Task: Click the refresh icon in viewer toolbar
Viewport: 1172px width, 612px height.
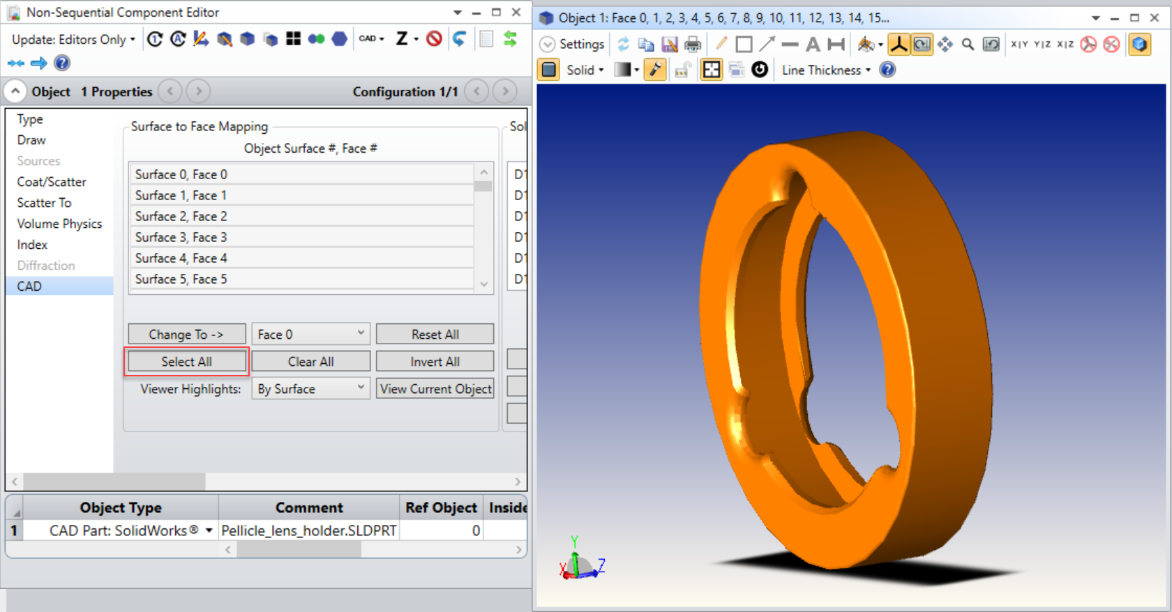Action: (623, 45)
